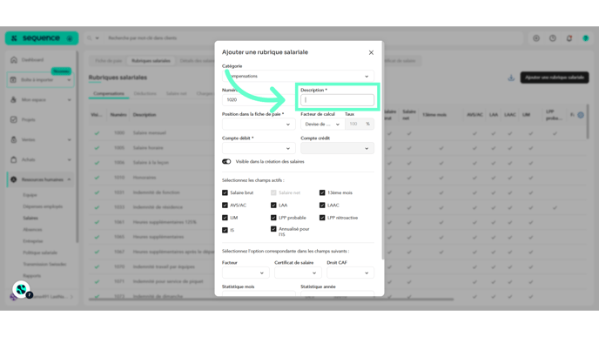The image size is (599, 337).
Task: Uncheck the LAA checkbox
Action: 273,206
